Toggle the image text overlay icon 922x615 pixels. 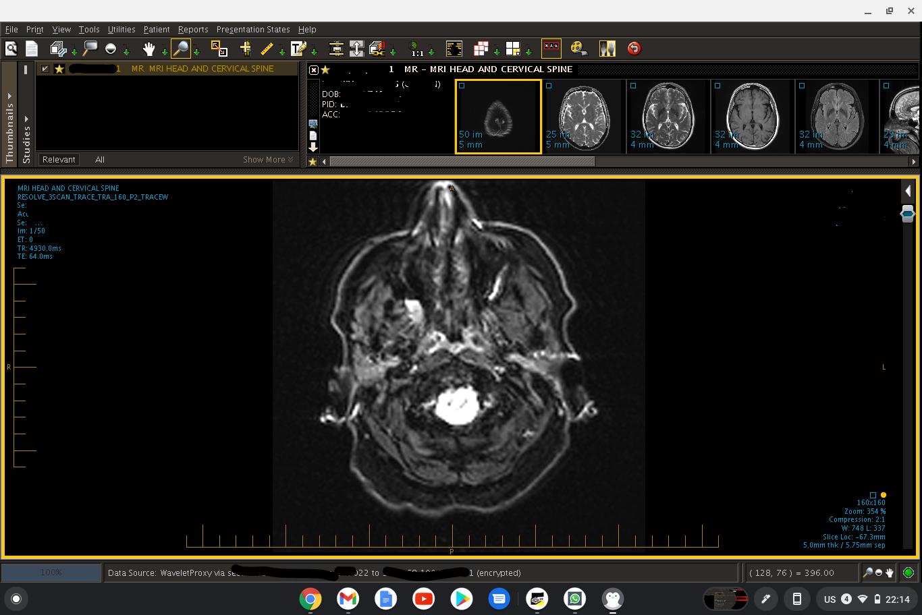pyautogui.click(x=454, y=49)
